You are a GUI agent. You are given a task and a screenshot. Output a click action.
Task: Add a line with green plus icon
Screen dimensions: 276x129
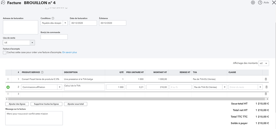point(8,87)
